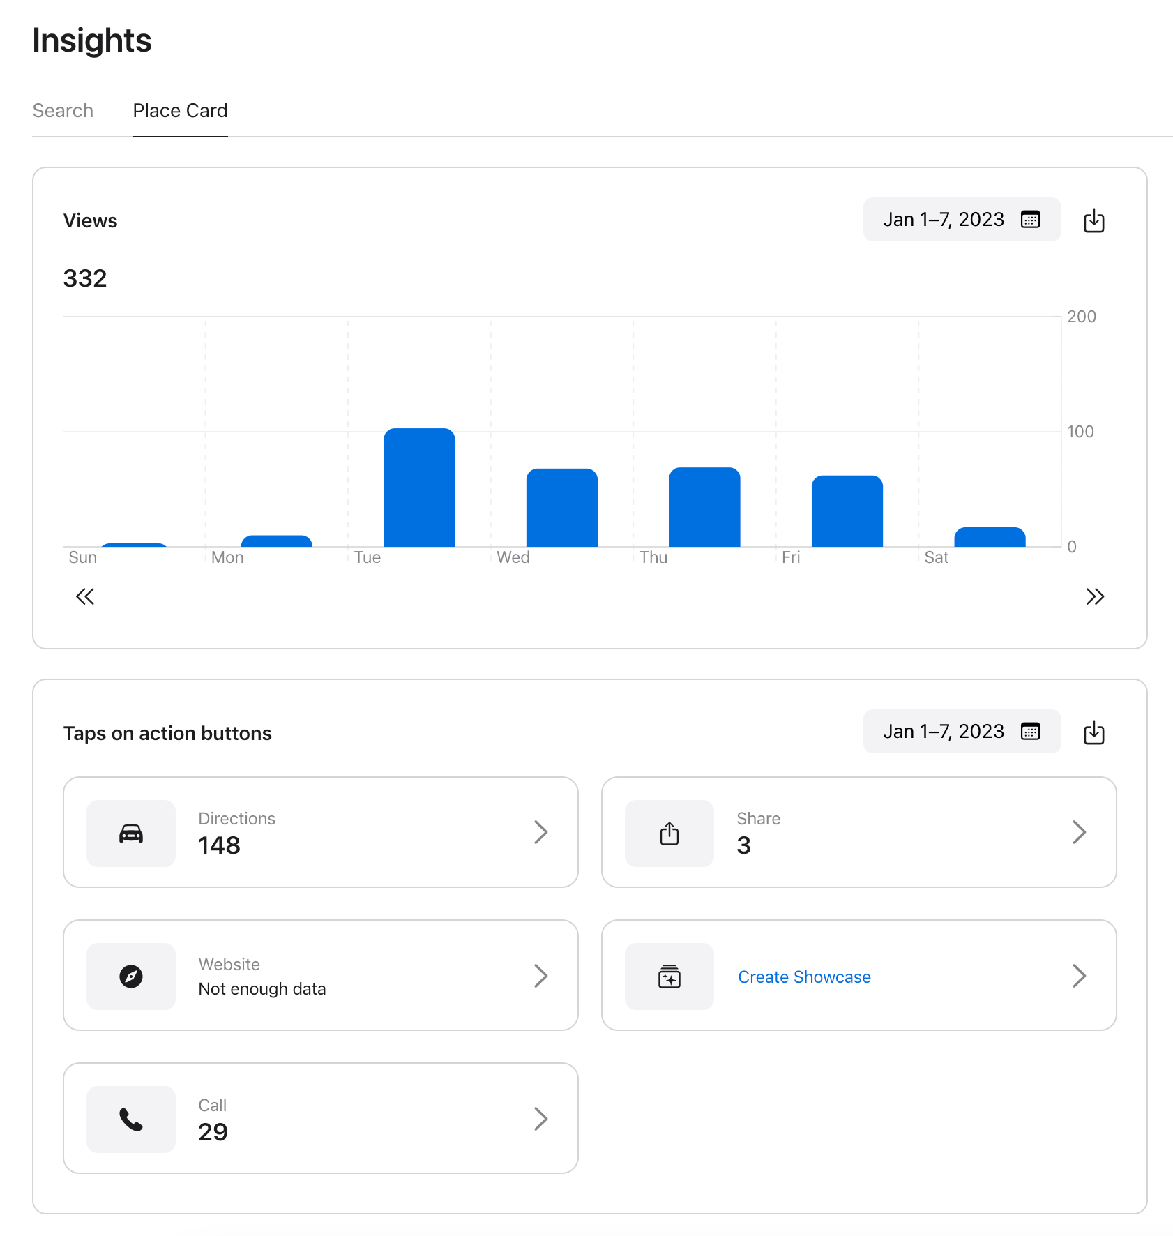The width and height of the screenshot is (1173, 1236).
Task: Select the Place Card tab
Action: (180, 111)
